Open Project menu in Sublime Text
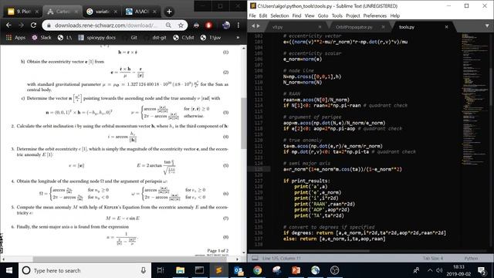This screenshot has width=494, height=278. (353, 15)
